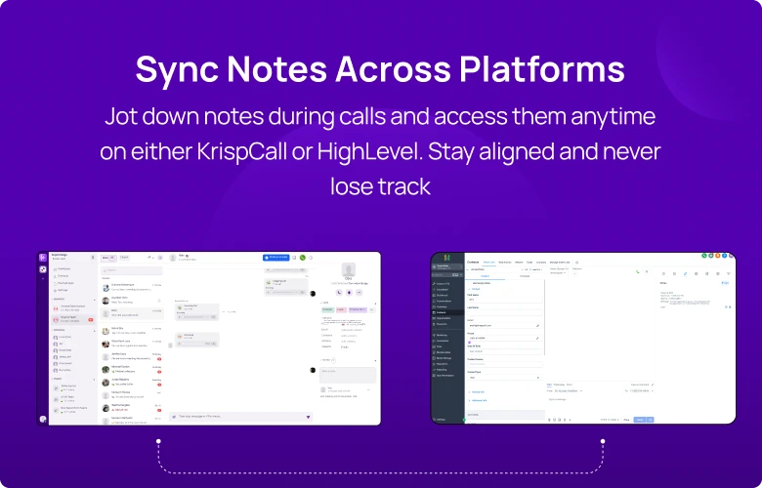Viewport: 762px width, 488px height.
Task: Click First Name field in HighLevel contact form
Action: click(x=505, y=300)
